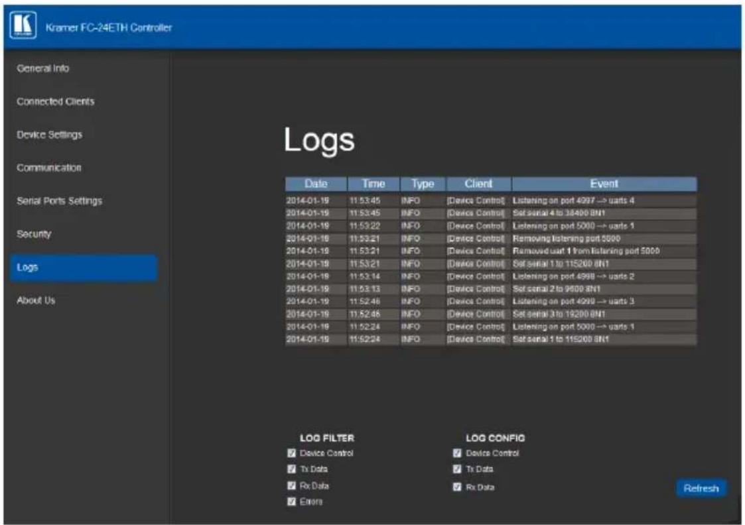Screen dimensions: 745x525
Task: Go to Device Settings
Action: point(49,135)
